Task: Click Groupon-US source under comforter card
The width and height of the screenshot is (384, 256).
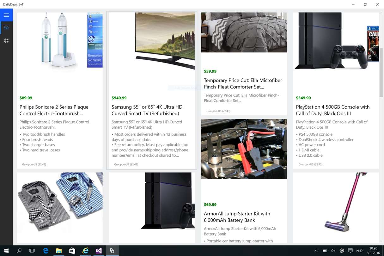Action: pos(218,111)
